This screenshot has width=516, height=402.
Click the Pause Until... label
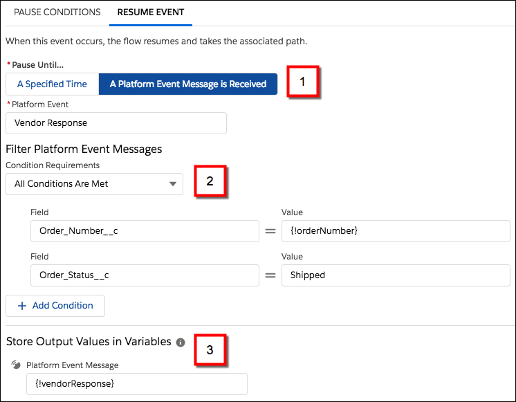pos(37,65)
